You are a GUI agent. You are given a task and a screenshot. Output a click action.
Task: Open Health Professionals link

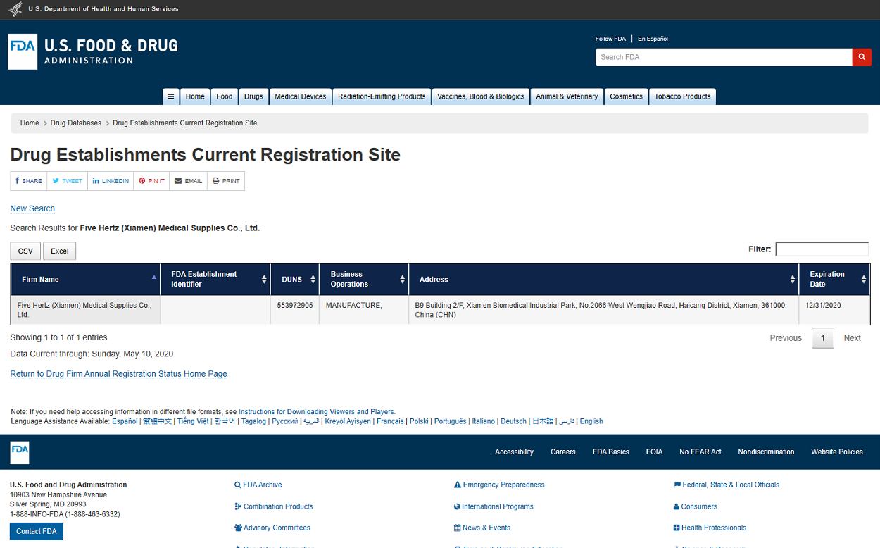coord(710,528)
